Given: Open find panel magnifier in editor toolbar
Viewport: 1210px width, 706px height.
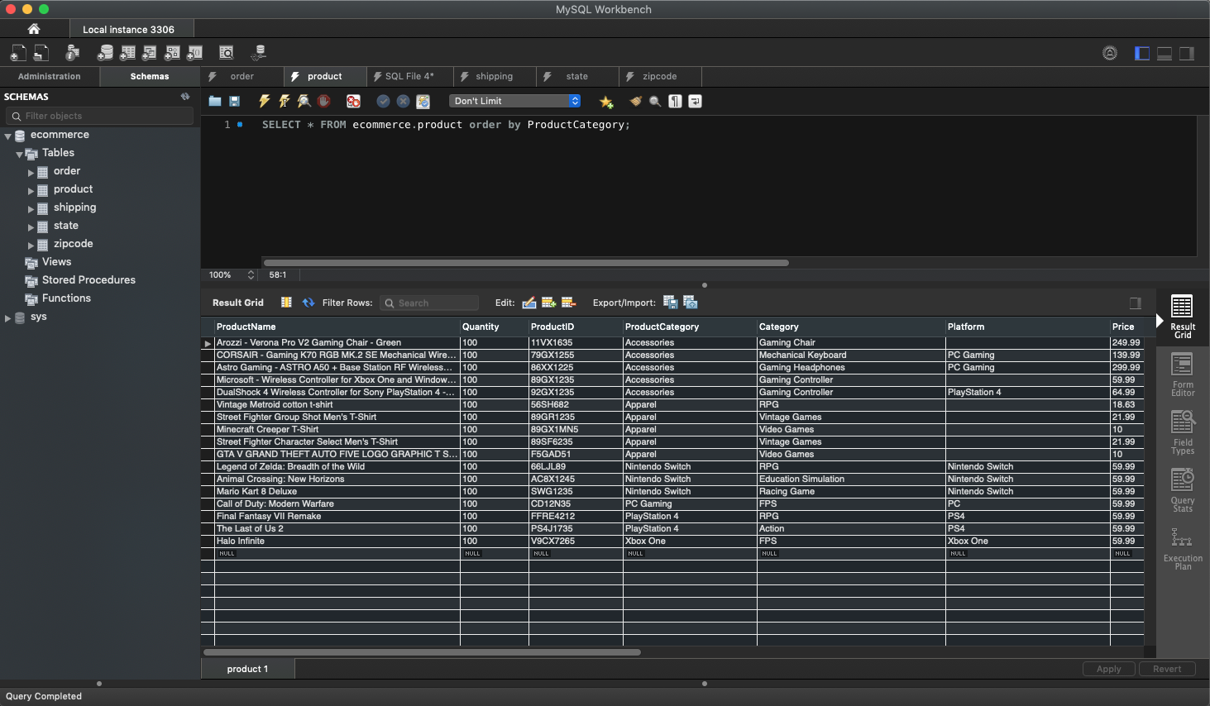Looking at the screenshot, I should pos(655,101).
